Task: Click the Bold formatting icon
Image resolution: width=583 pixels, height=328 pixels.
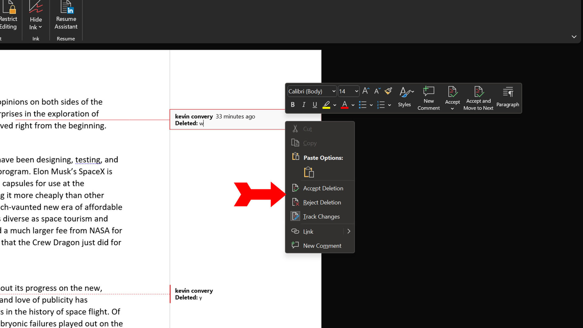Action: (292, 105)
